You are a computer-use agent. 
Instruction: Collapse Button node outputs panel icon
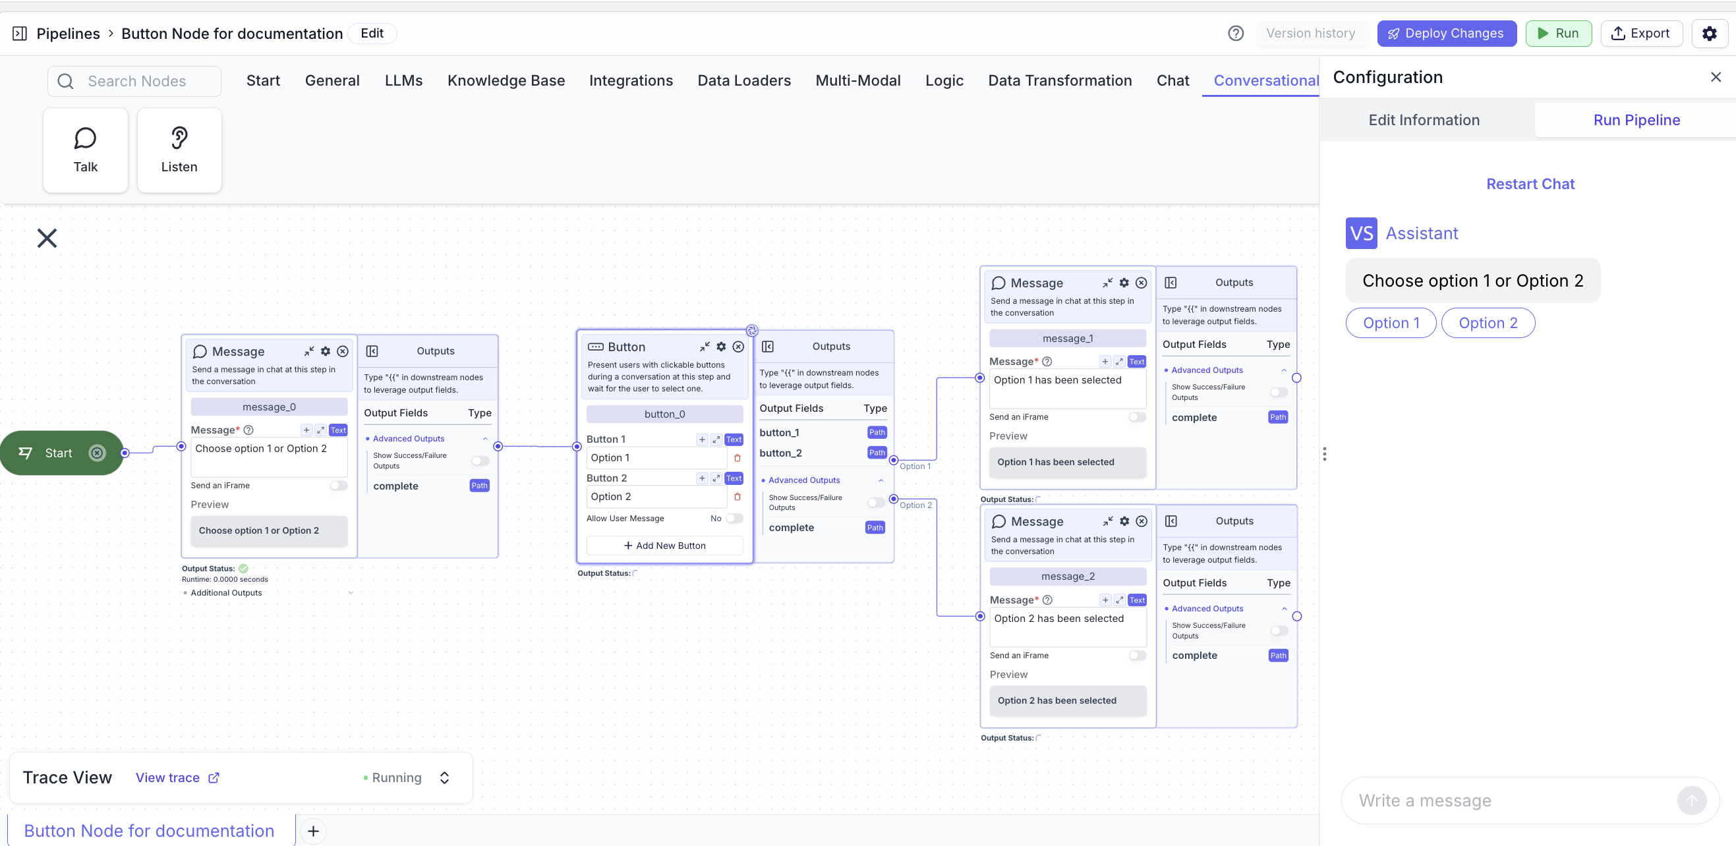click(x=768, y=347)
